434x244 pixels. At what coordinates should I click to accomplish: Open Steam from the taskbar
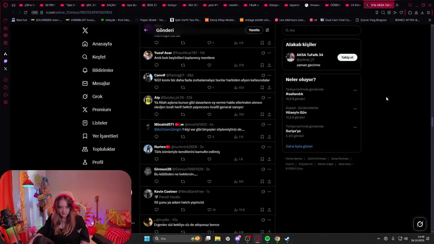click(x=287, y=239)
